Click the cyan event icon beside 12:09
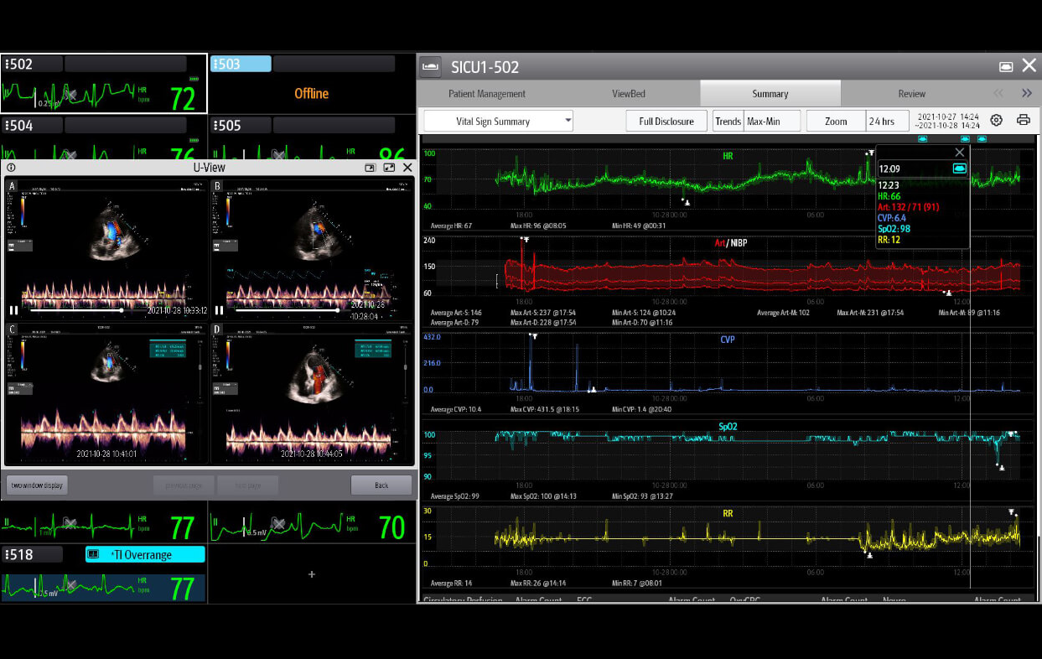 pyautogui.click(x=959, y=169)
